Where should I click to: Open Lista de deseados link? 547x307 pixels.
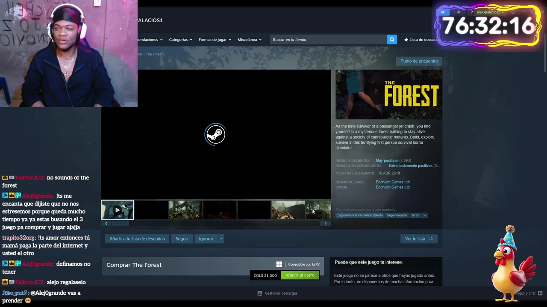click(x=422, y=40)
